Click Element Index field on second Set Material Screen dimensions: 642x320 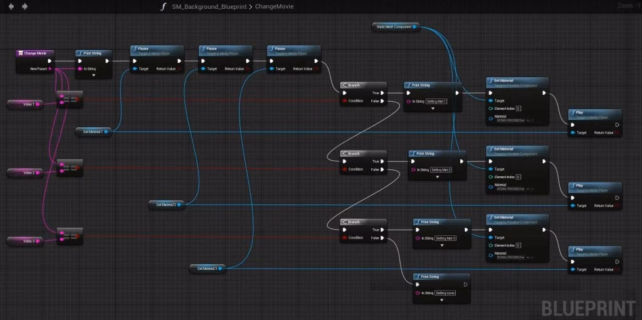518,177
